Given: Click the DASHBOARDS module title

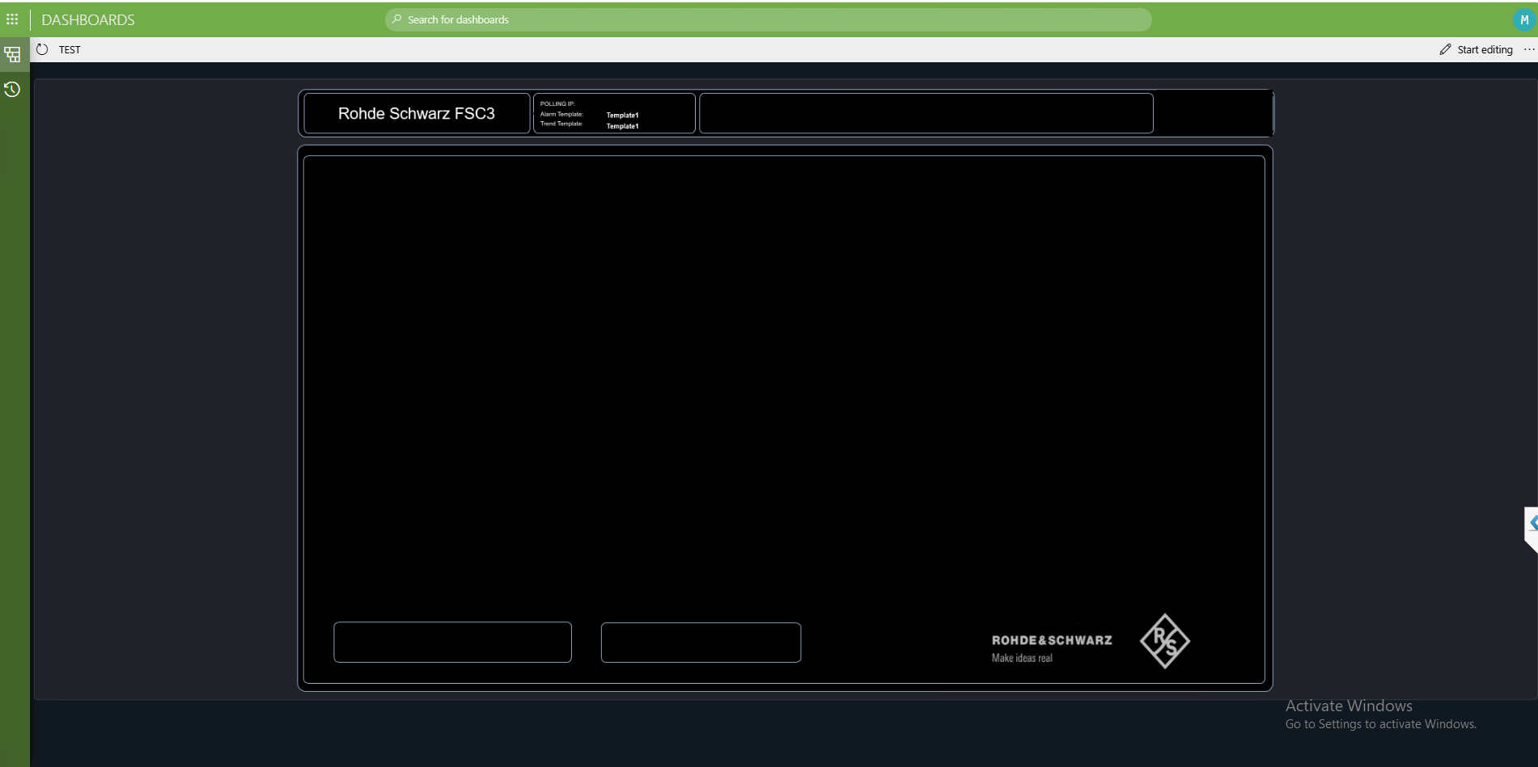Looking at the screenshot, I should click(88, 19).
